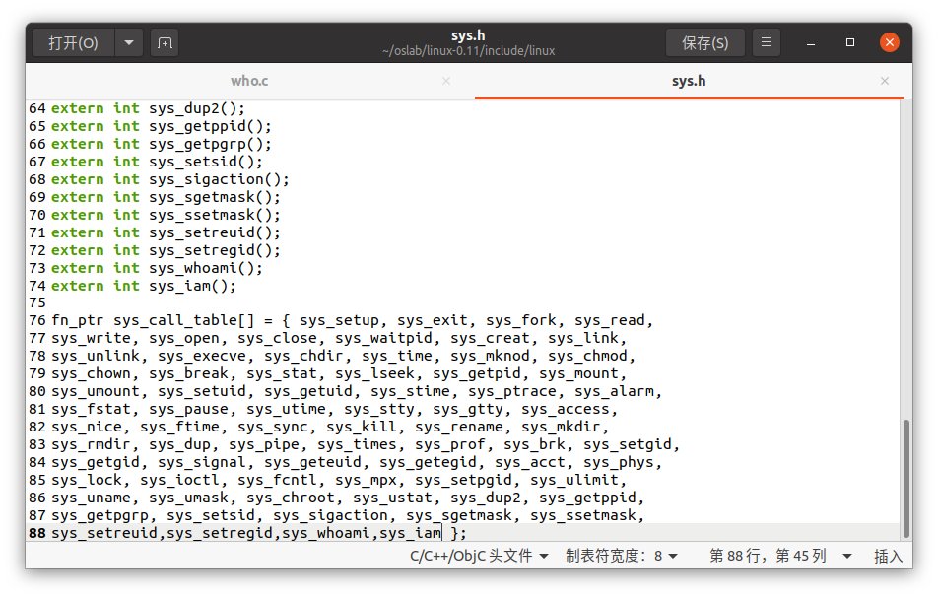Click the vertical scrollbar thumb
938x597 pixels.
tap(906, 479)
